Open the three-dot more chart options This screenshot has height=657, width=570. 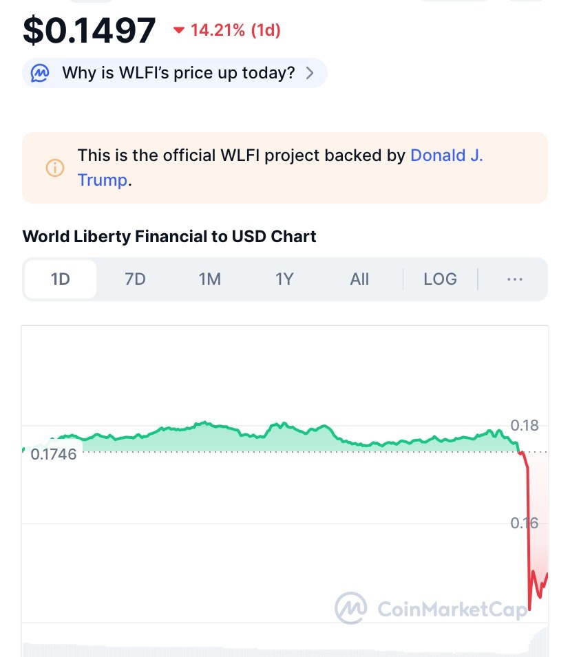(514, 279)
